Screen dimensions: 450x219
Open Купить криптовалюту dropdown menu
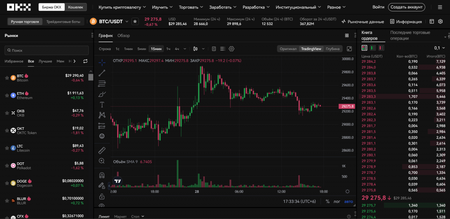point(122,7)
